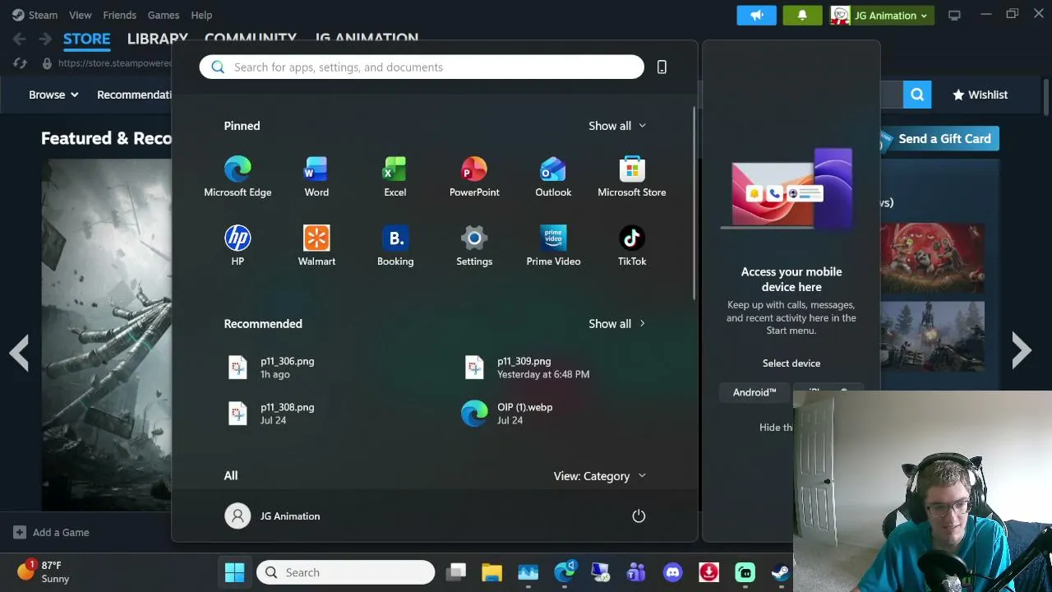Click Steam announcements megaphone button
Viewport: 1052px width, 592px height.
pyautogui.click(x=757, y=15)
